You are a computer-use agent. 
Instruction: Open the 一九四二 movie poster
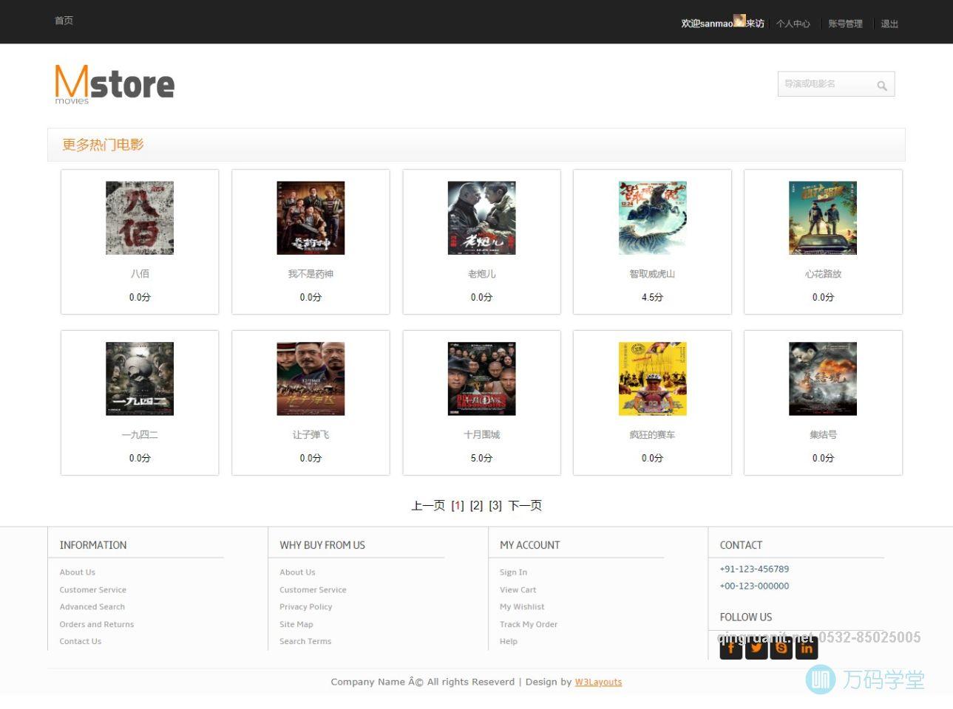point(140,379)
